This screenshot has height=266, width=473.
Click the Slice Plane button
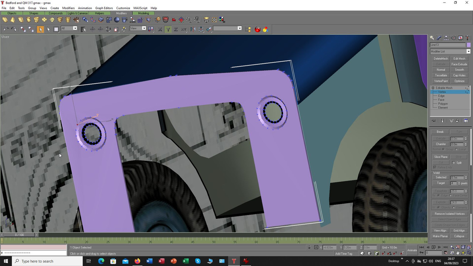[441, 157]
